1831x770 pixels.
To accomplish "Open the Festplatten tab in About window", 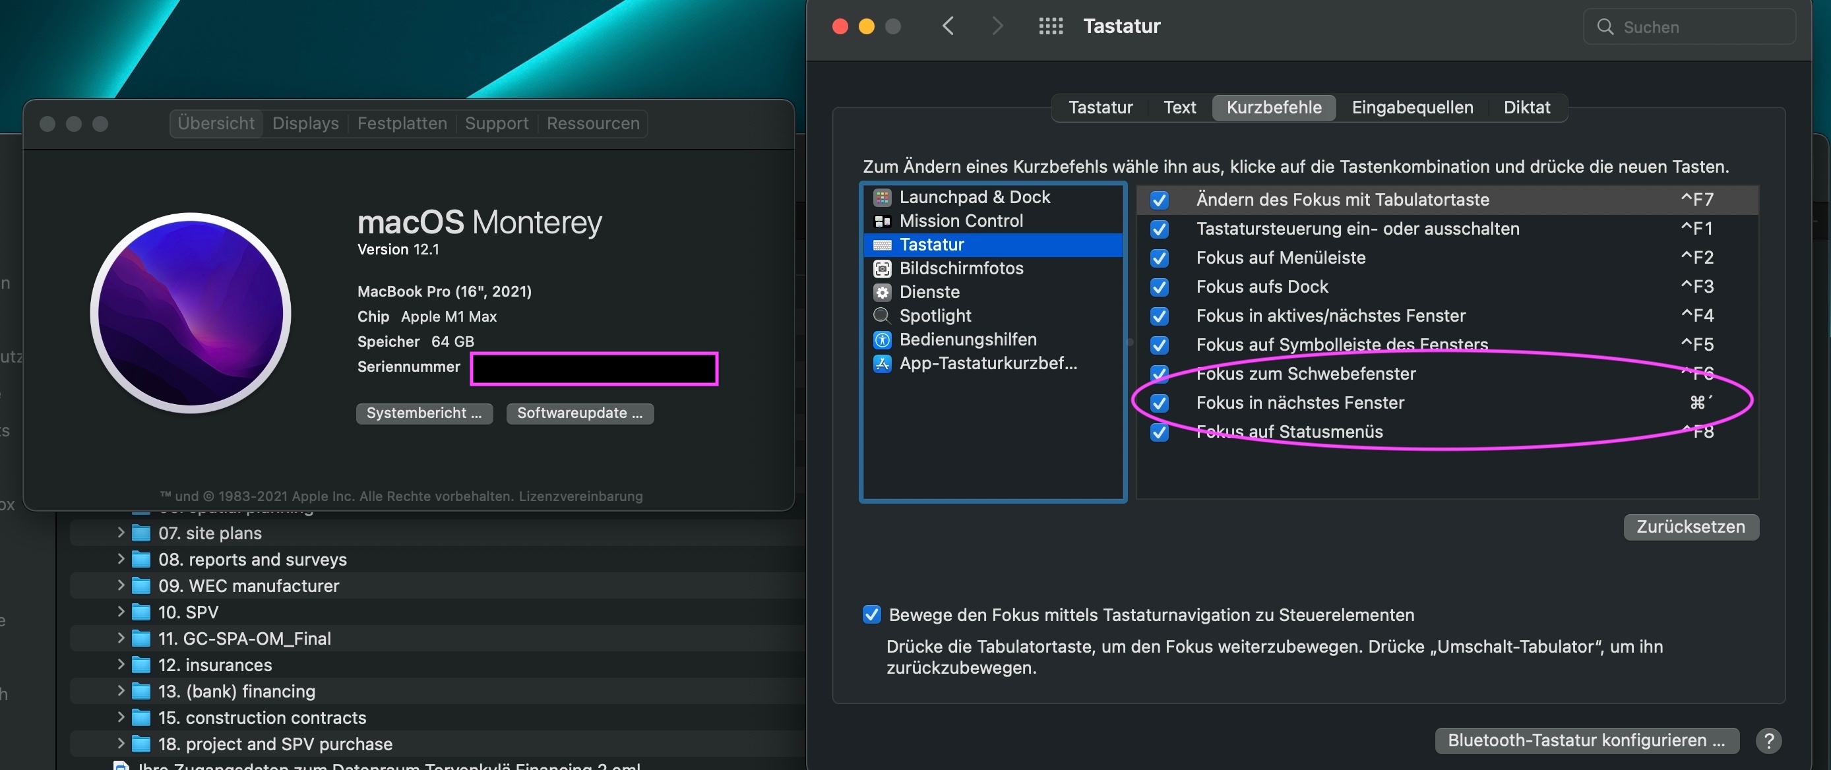I will point(402,123).
